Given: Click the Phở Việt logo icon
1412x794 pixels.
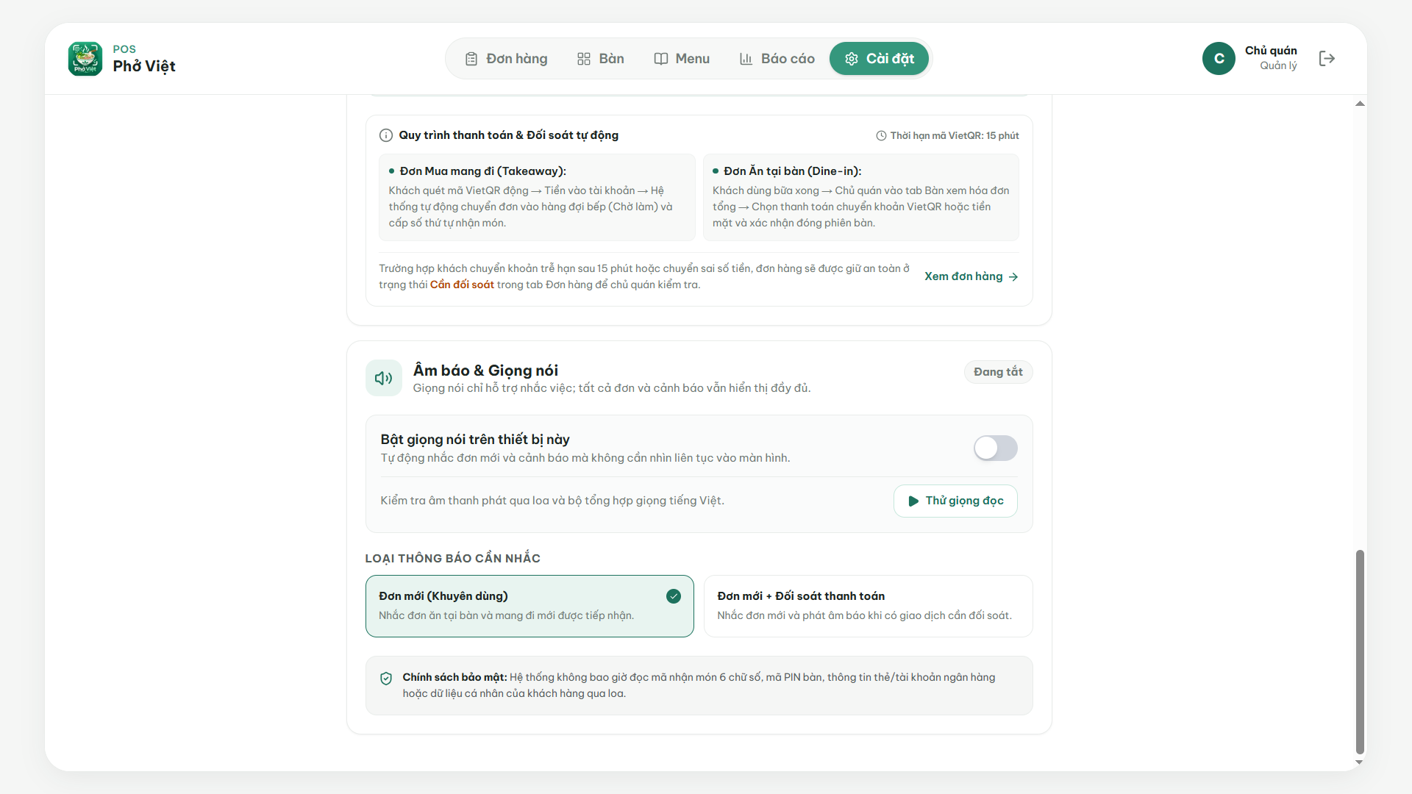Looking at the screenshot, I should [x=85, y=59].
